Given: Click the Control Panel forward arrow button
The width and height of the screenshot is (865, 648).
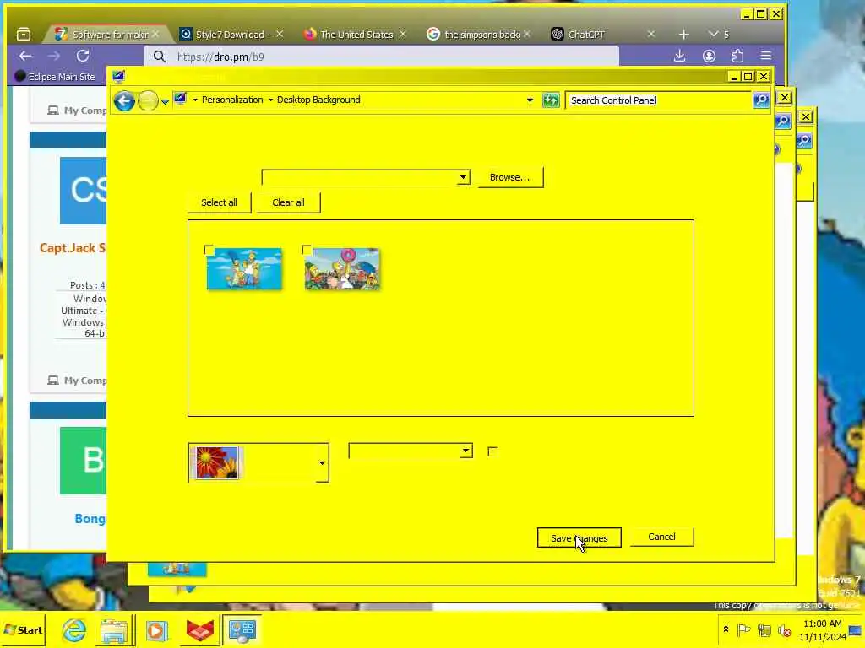Looking at the screenshot, I should (x=148, y=101).
